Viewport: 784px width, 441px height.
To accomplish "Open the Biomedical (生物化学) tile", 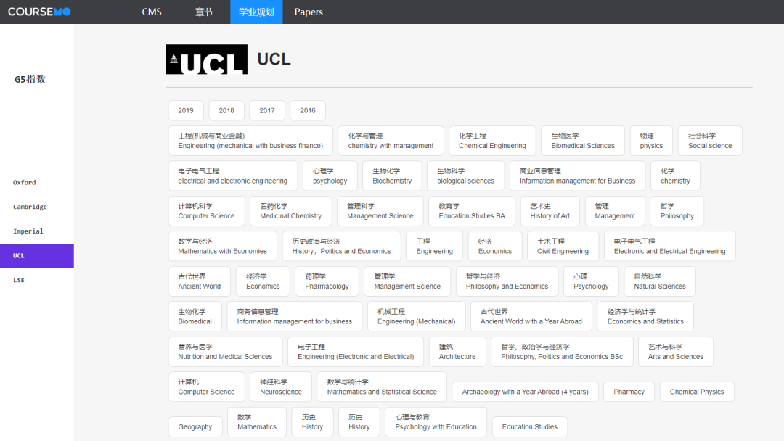I will click(195, 317).
